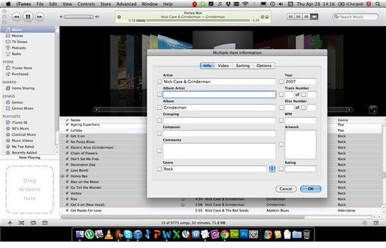Toggle repeat at bottom of iTunes

pos(33,223)
